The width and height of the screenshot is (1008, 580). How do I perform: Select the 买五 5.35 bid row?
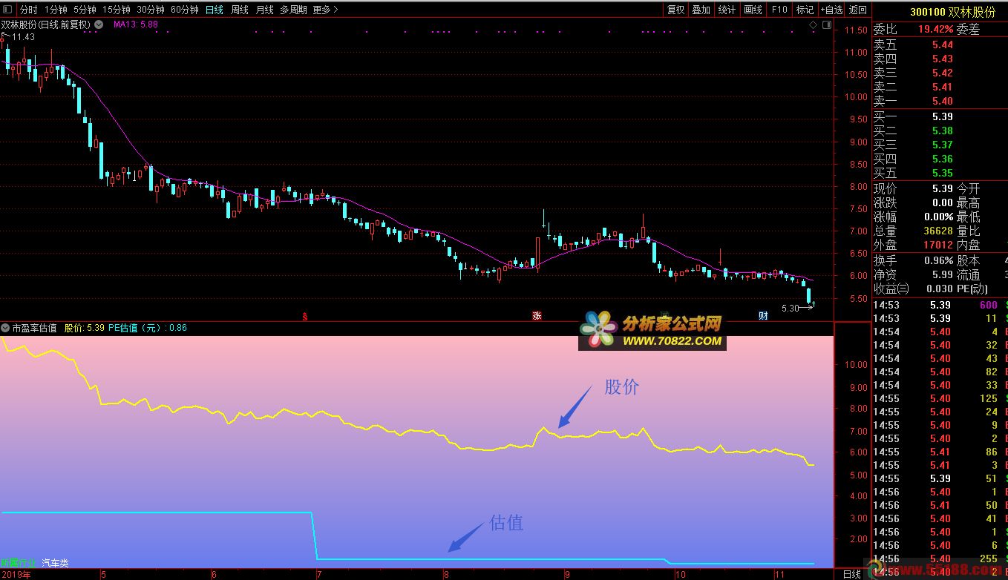click(940, 173)
